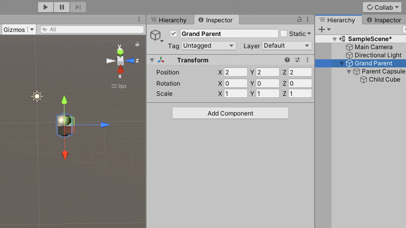Image resolution: width=406 pixels, height=228 pixels.
Task: Click the red X move arrow handle
Action: pyautogui.click(x=65, y=156)
